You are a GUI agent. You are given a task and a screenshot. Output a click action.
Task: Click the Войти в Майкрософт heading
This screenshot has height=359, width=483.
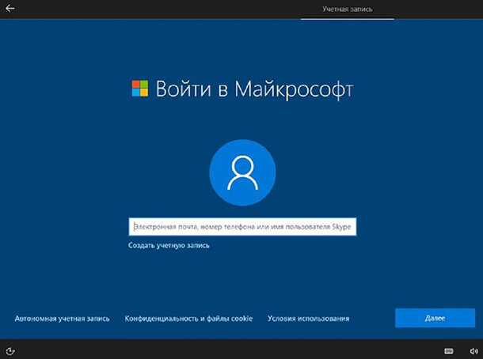tap(254, 89)
